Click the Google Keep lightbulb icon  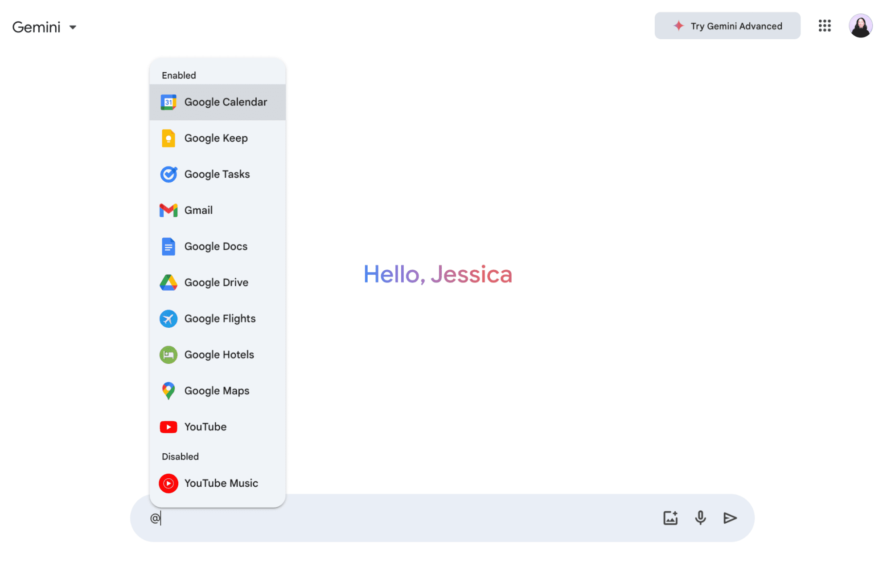(x=168, y=138)
